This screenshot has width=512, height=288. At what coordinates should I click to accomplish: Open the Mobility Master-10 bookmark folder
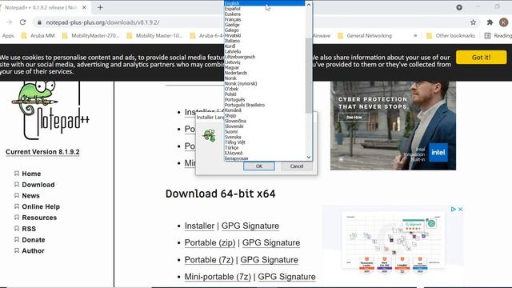(x=155, y=35)
